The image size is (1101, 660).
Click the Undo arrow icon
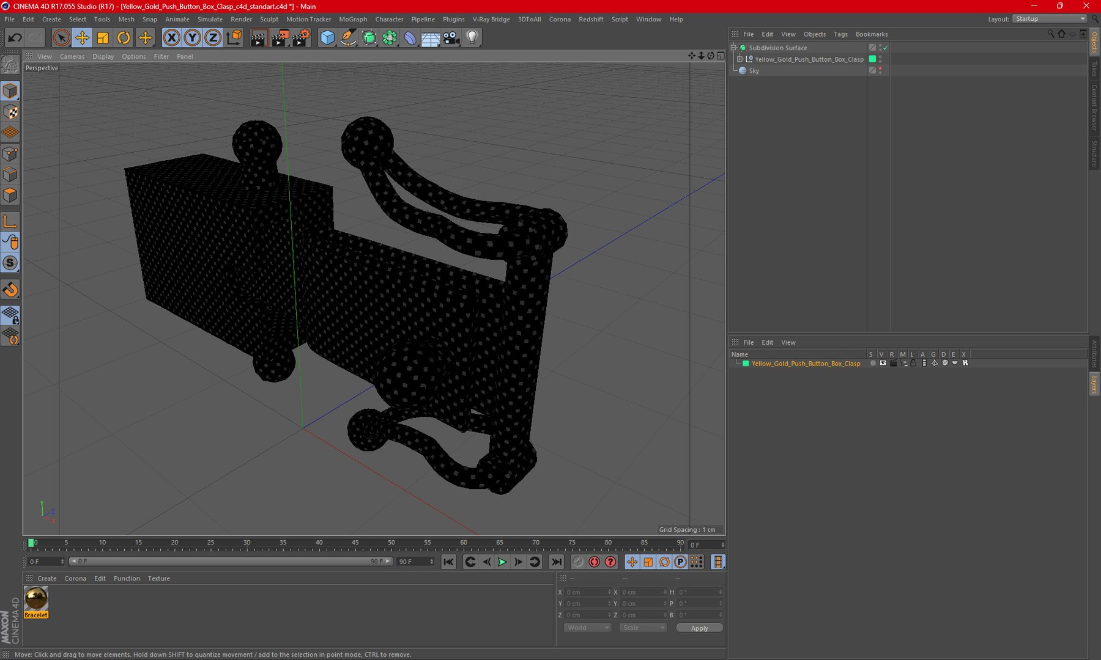(15, 38)
